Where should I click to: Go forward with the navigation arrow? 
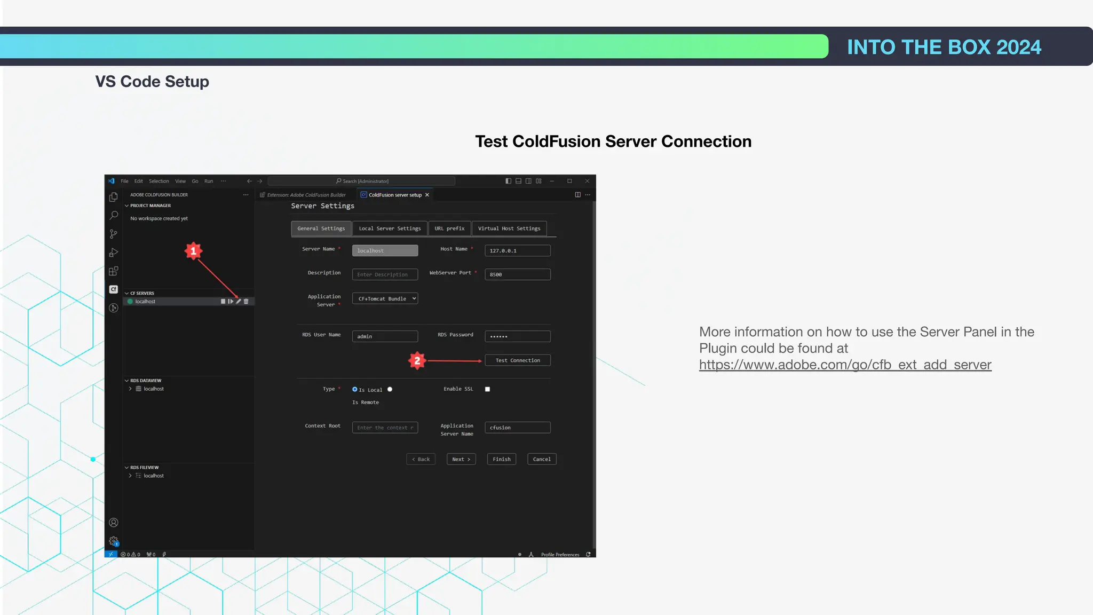(x=260, y=181)
